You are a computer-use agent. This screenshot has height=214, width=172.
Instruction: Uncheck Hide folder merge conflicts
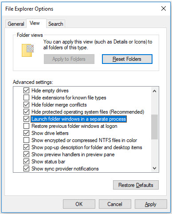coord(26,105)
